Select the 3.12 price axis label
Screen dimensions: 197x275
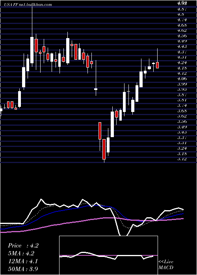(182, 159)
